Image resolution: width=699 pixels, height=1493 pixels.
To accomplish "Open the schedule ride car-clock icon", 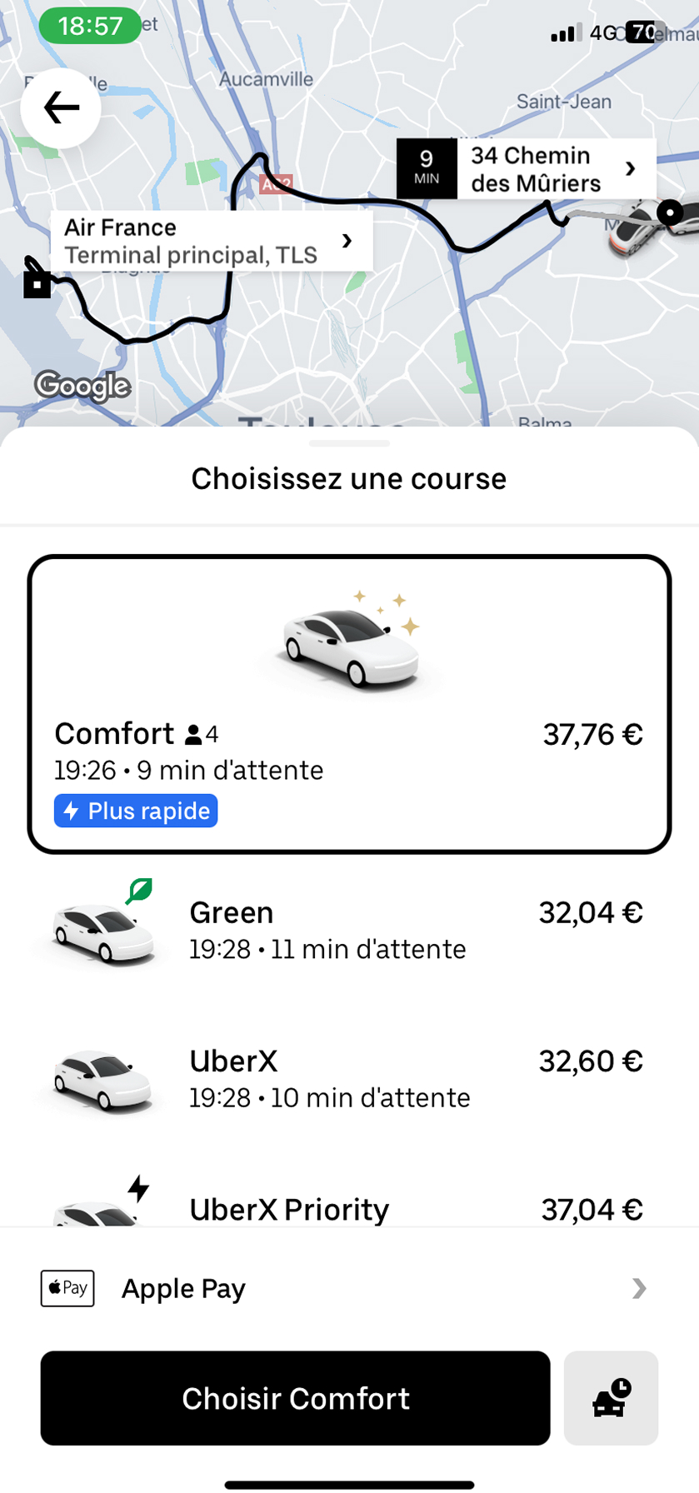I will pyautogui.click(x=611, y=1398).
